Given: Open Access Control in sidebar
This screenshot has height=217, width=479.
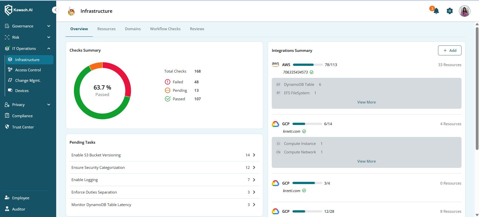Looking at the screenshot, I should [28, 70].
